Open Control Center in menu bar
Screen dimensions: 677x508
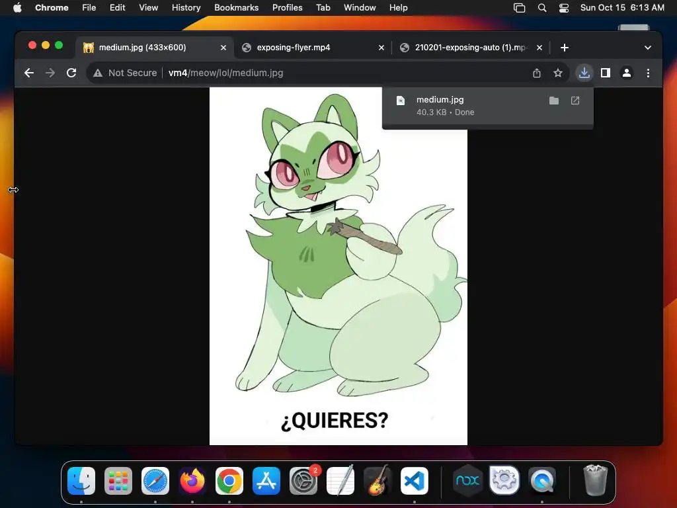point(563,8)
